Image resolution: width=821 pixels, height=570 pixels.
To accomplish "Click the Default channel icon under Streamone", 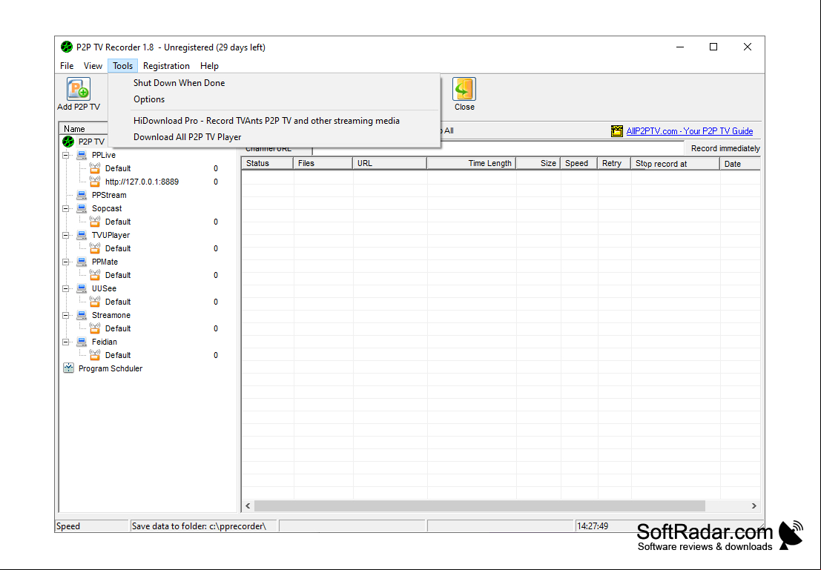I will (x=95, y=328).
